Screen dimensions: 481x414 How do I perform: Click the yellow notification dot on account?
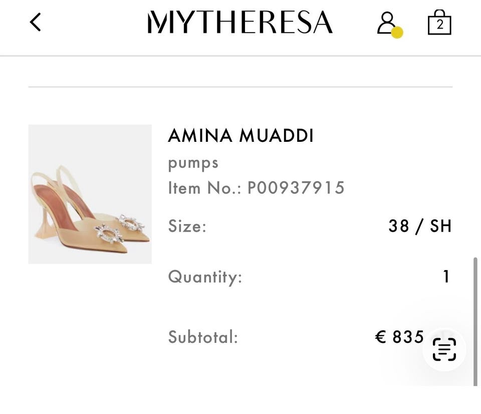coord(397,33)
